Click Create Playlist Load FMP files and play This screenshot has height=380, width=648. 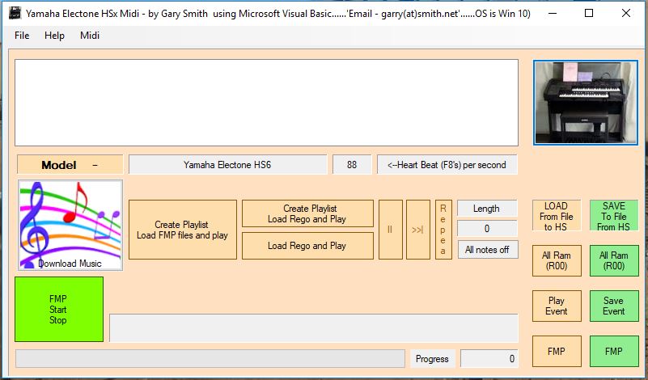(182, 230)
